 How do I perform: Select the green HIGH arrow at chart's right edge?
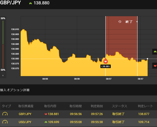[155, 52]
